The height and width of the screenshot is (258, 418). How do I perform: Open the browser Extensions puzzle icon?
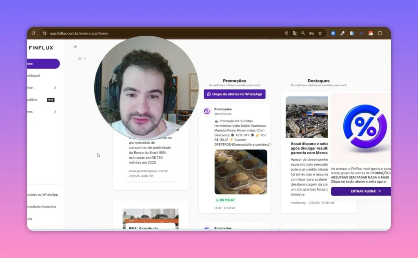pyautogui.click(x=380, y=33)
